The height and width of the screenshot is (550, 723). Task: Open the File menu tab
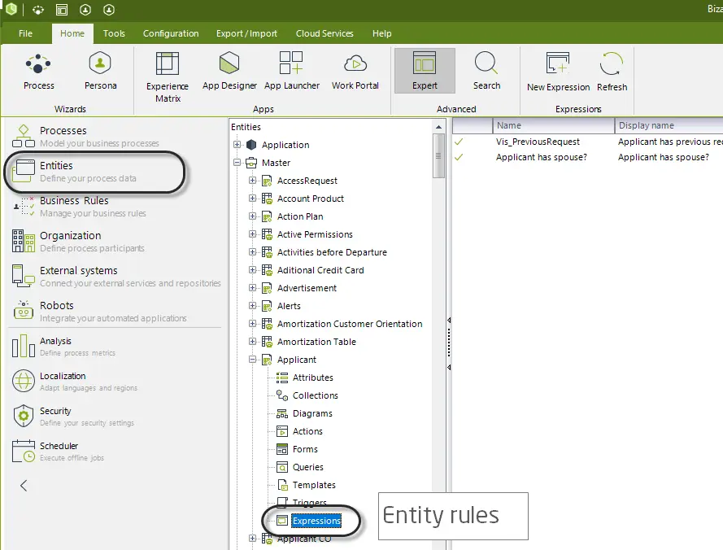[25, 33]
